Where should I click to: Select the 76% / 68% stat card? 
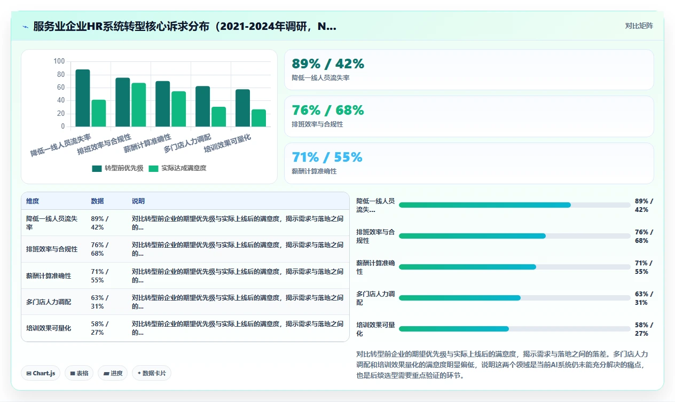[469, 116]
